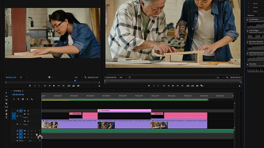Select the Type tool
264x148 pixels.
point(6,118)
